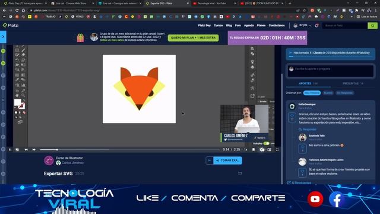Expand the 6 Respuestas link
This screenshot has height=214, width=380.
pyautogui.click(x=299, y=182)
